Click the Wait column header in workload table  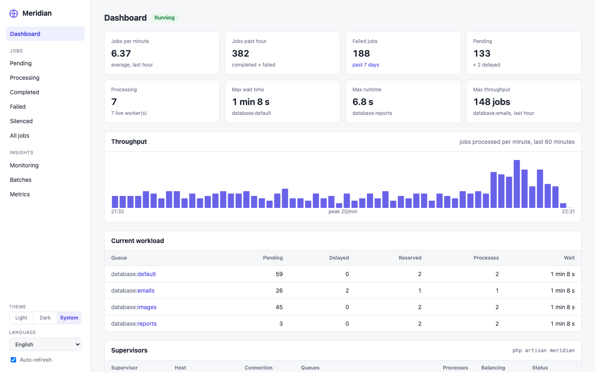coord(569,258)
